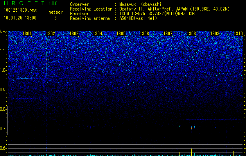
Task: Click the Ogata-vill. Akita-Pref. JAPAN location text
Action: pyautogui.click(x=174, y=9)
